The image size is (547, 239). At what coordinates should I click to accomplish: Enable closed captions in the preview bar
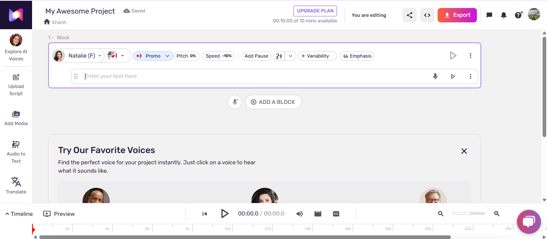(x=336, y=213)
